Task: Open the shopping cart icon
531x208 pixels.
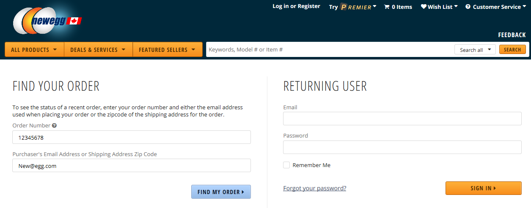Action: [387, 7]
